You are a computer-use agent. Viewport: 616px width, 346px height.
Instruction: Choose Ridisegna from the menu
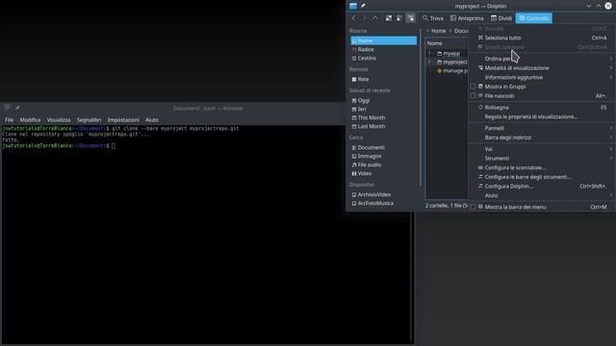[542, 107]
